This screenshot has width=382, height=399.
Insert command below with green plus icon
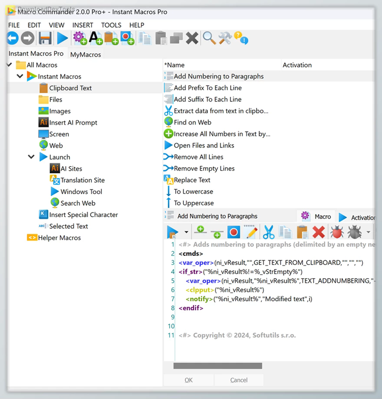point(217,233)
